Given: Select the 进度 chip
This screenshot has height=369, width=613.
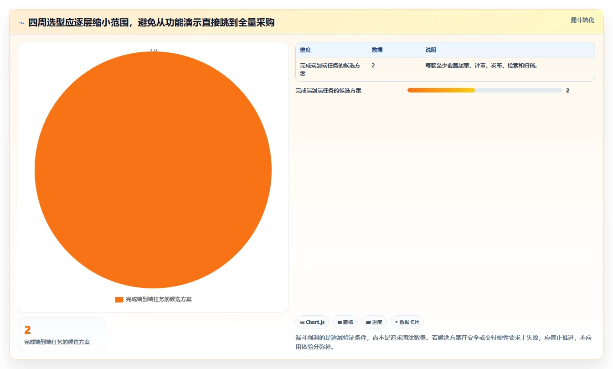Looking at the screenshot, I should coord(374,322).
